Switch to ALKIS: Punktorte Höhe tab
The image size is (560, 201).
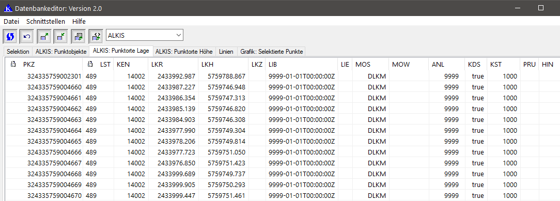pos(184,52)
